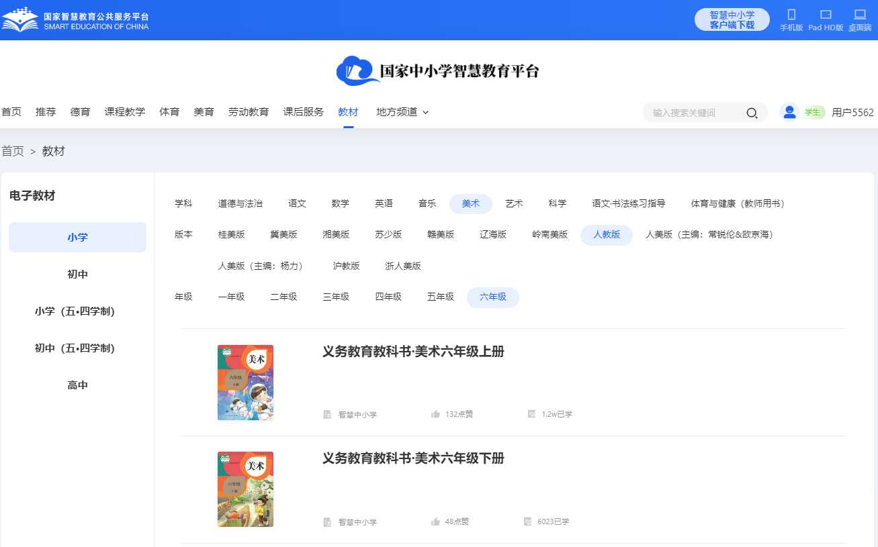The width and height of the screenshot is (878, 547).
Task: Pick 人美版（主编：杨力） edition
Action: pos(263,266)
